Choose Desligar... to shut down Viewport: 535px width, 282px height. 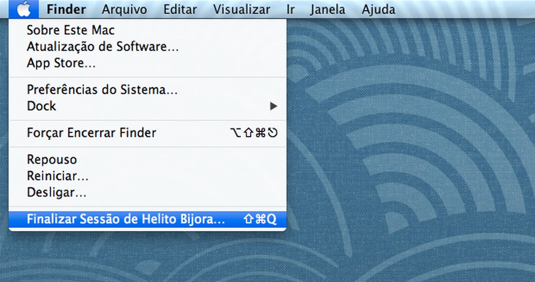147,192
